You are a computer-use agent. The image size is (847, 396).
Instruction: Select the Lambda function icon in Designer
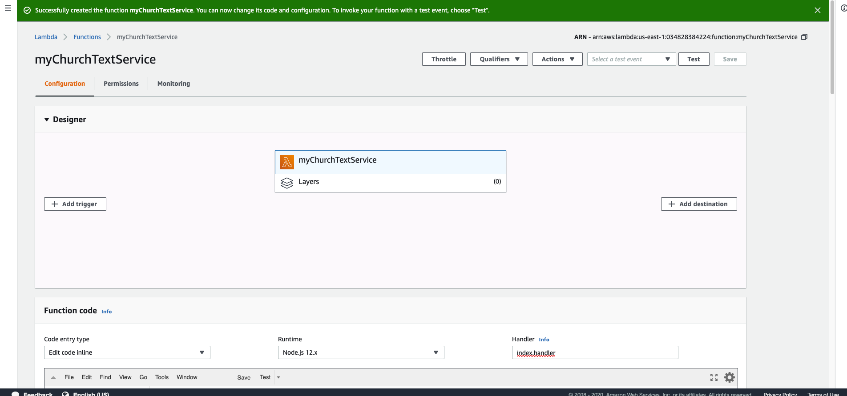coord(287,162)
